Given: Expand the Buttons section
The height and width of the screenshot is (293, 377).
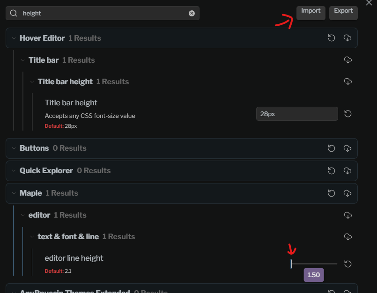Looking at the screenshot, I should pyautogui.click(x=13, y=148).
